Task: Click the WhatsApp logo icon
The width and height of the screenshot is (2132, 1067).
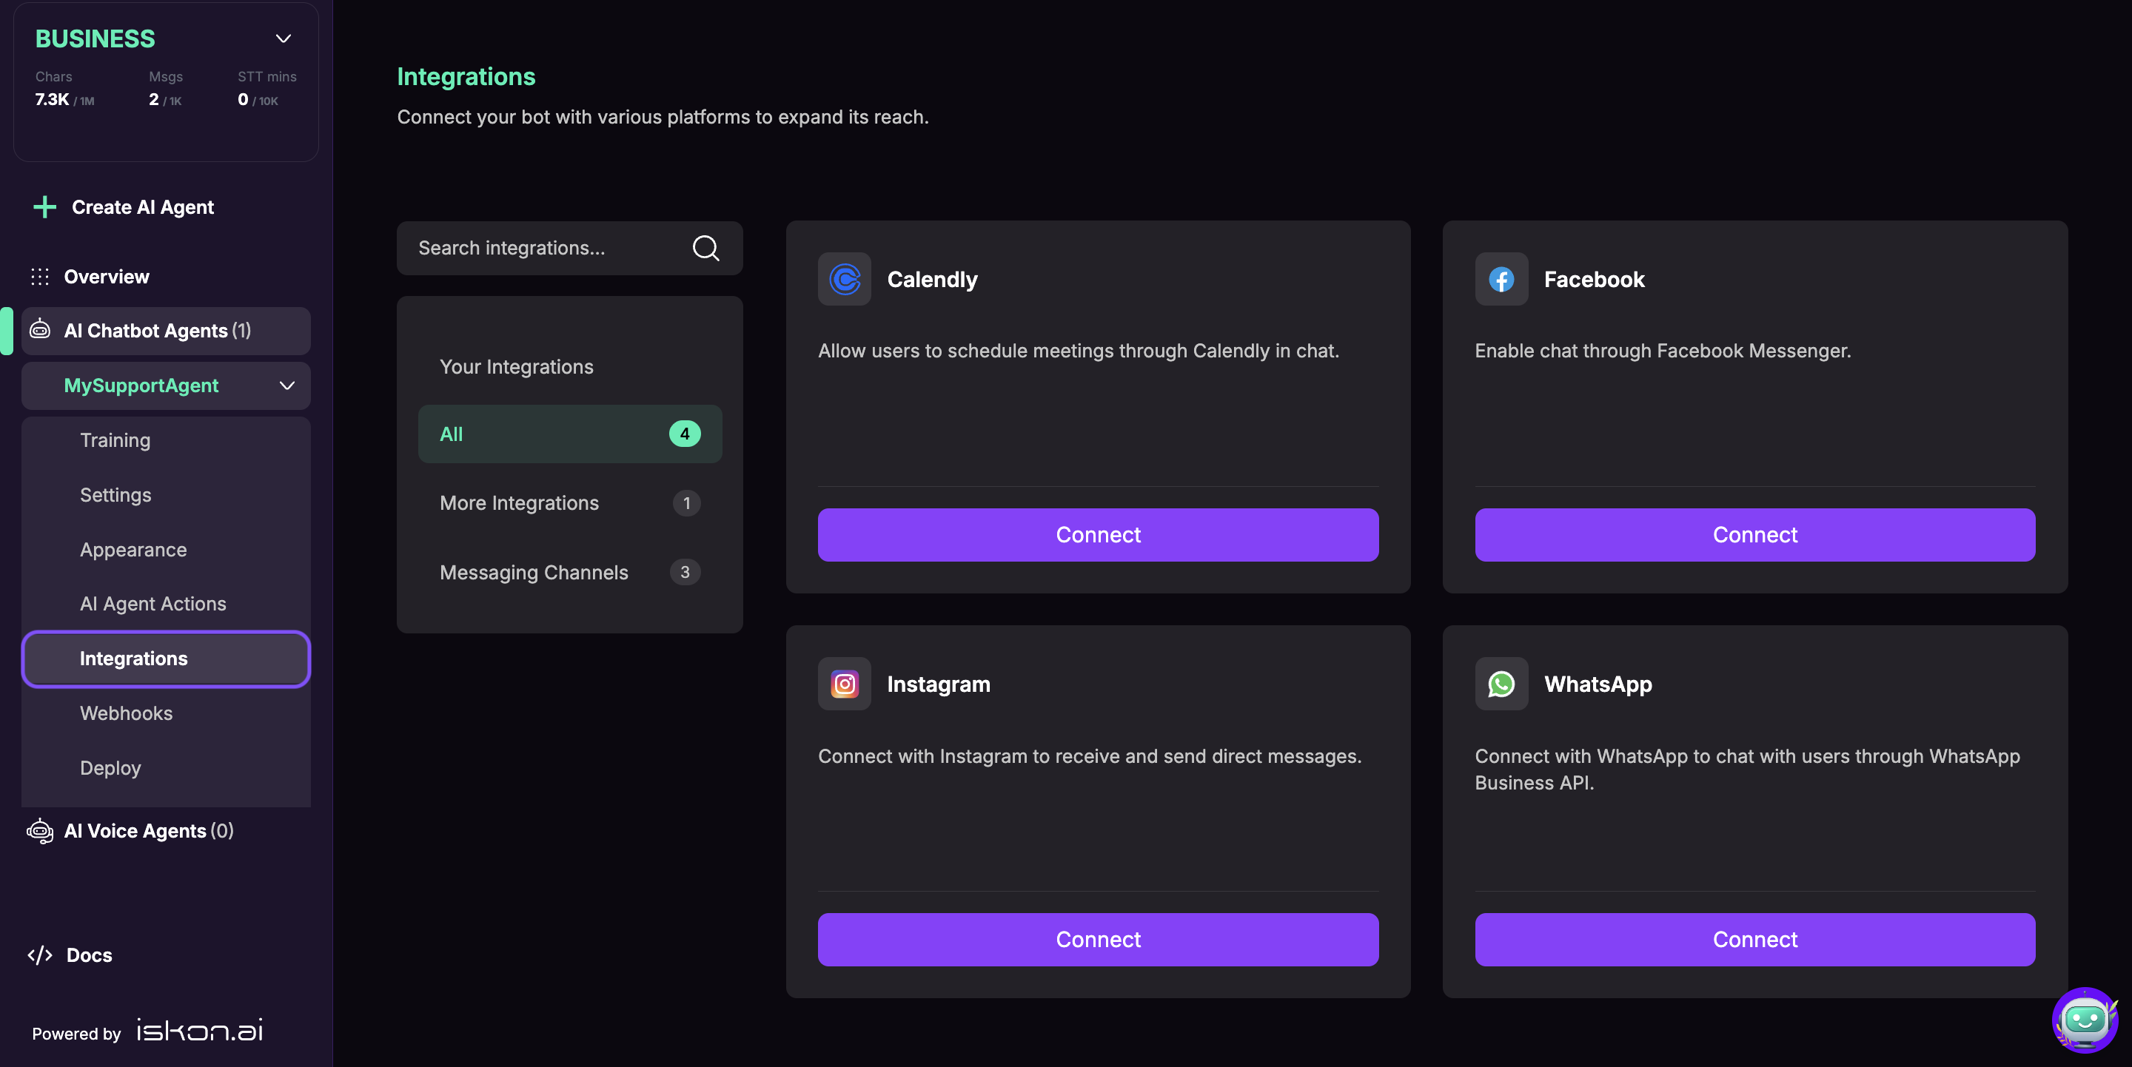Action: click(1501, 684)
